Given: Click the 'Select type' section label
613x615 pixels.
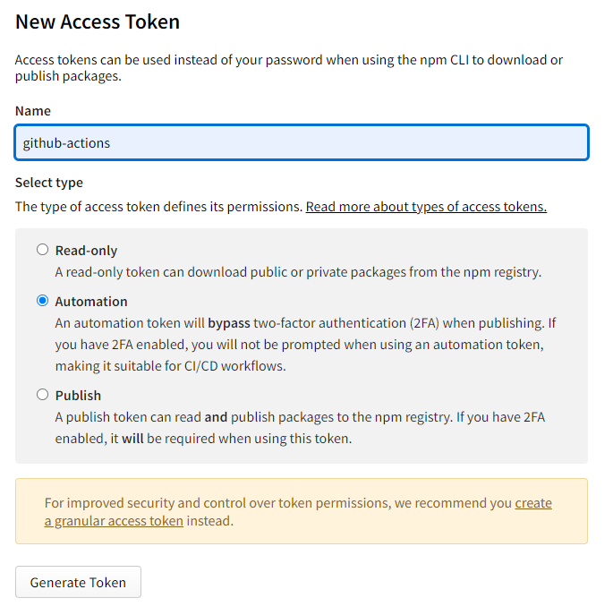Looking at the screenshot, I should [x=49, y=183].
